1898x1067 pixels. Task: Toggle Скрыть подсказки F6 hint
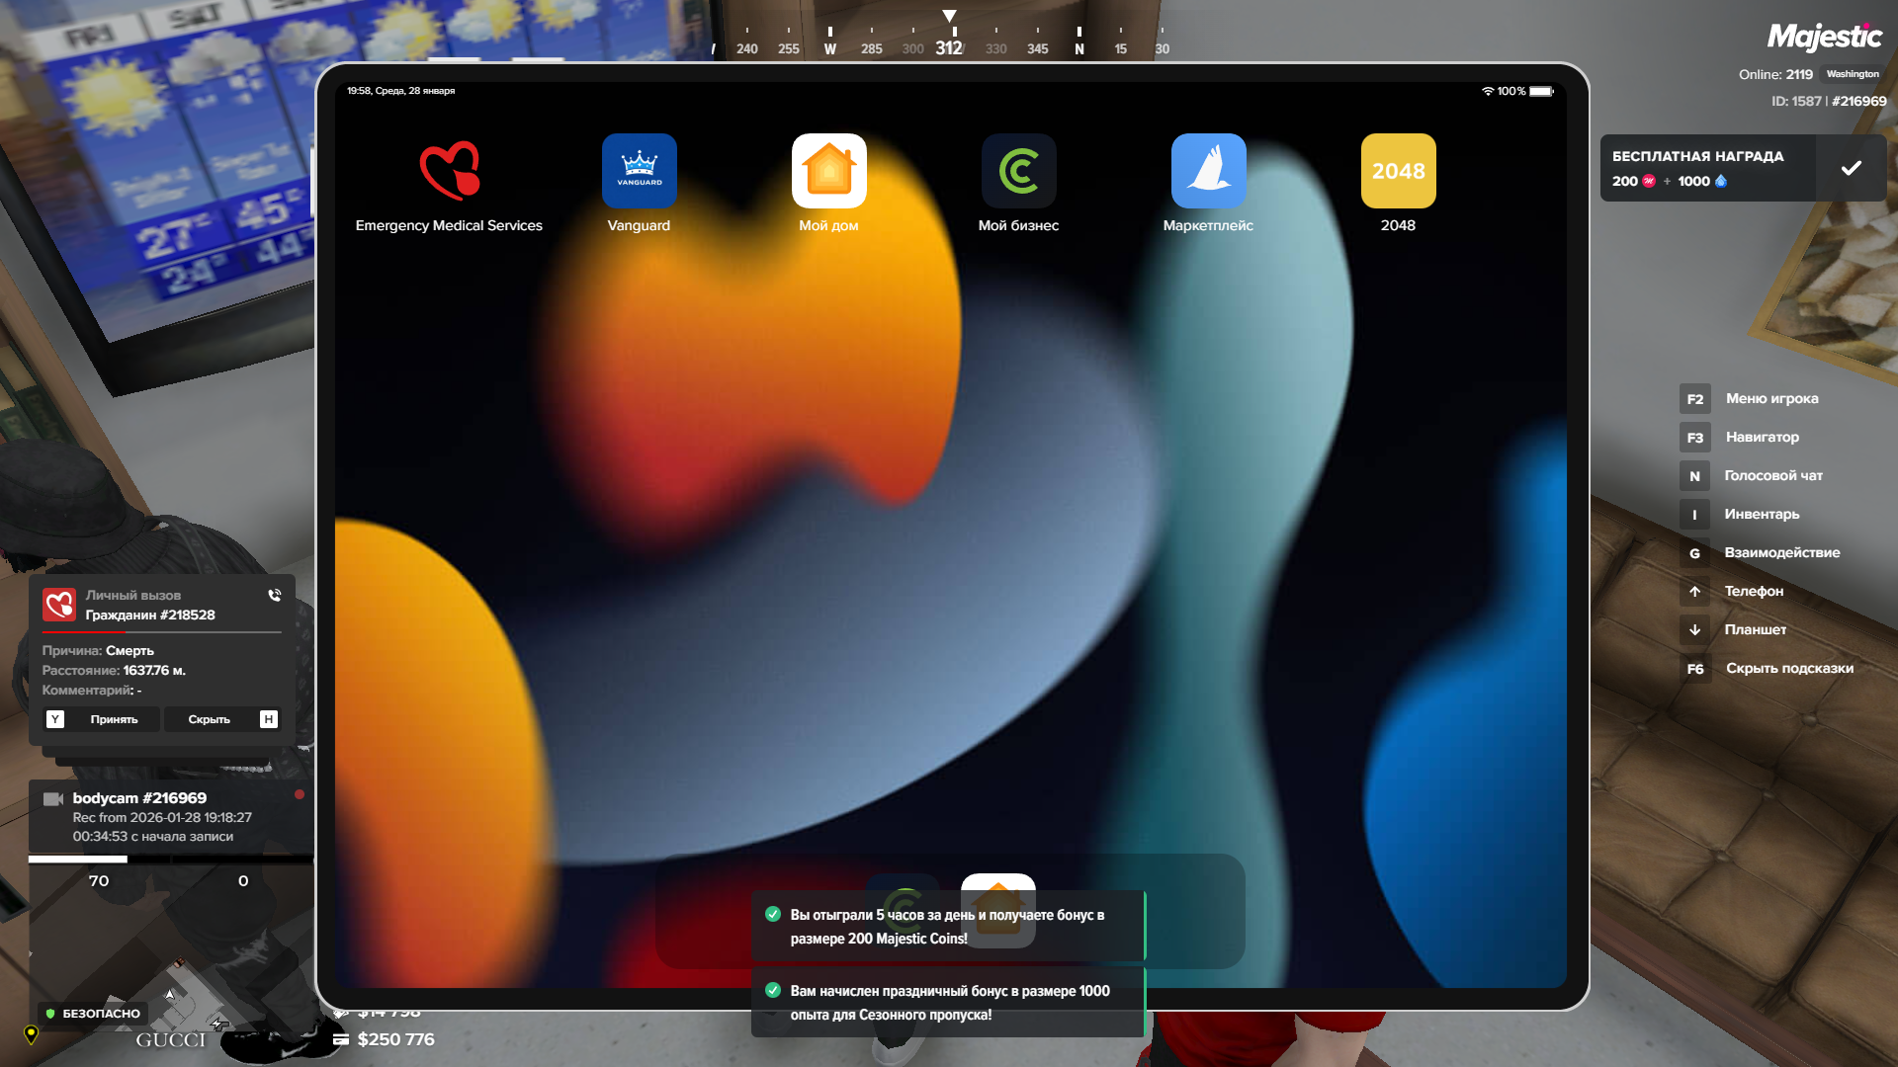[1788, 669]
